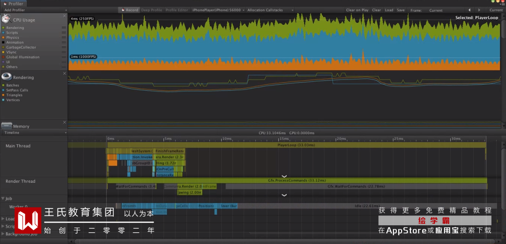Image resolution: width=506 pixels, height=244 pixels.
Task: Click the Load button
Action: click(389, 10)
